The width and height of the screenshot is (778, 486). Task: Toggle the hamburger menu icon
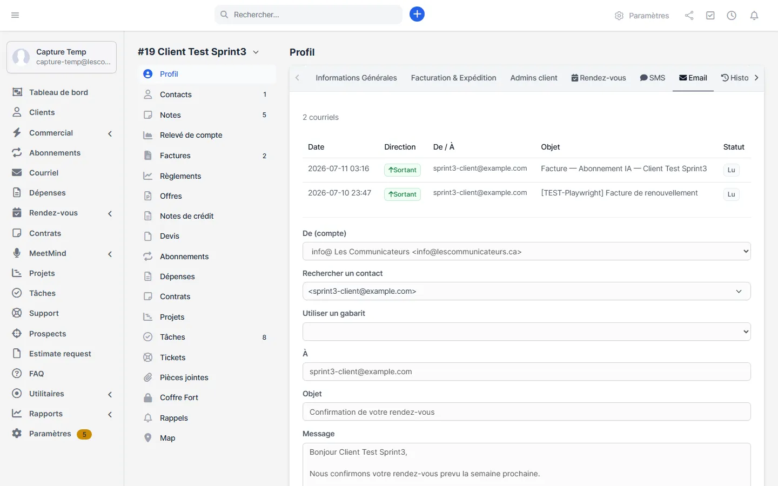tap(15, 15)
